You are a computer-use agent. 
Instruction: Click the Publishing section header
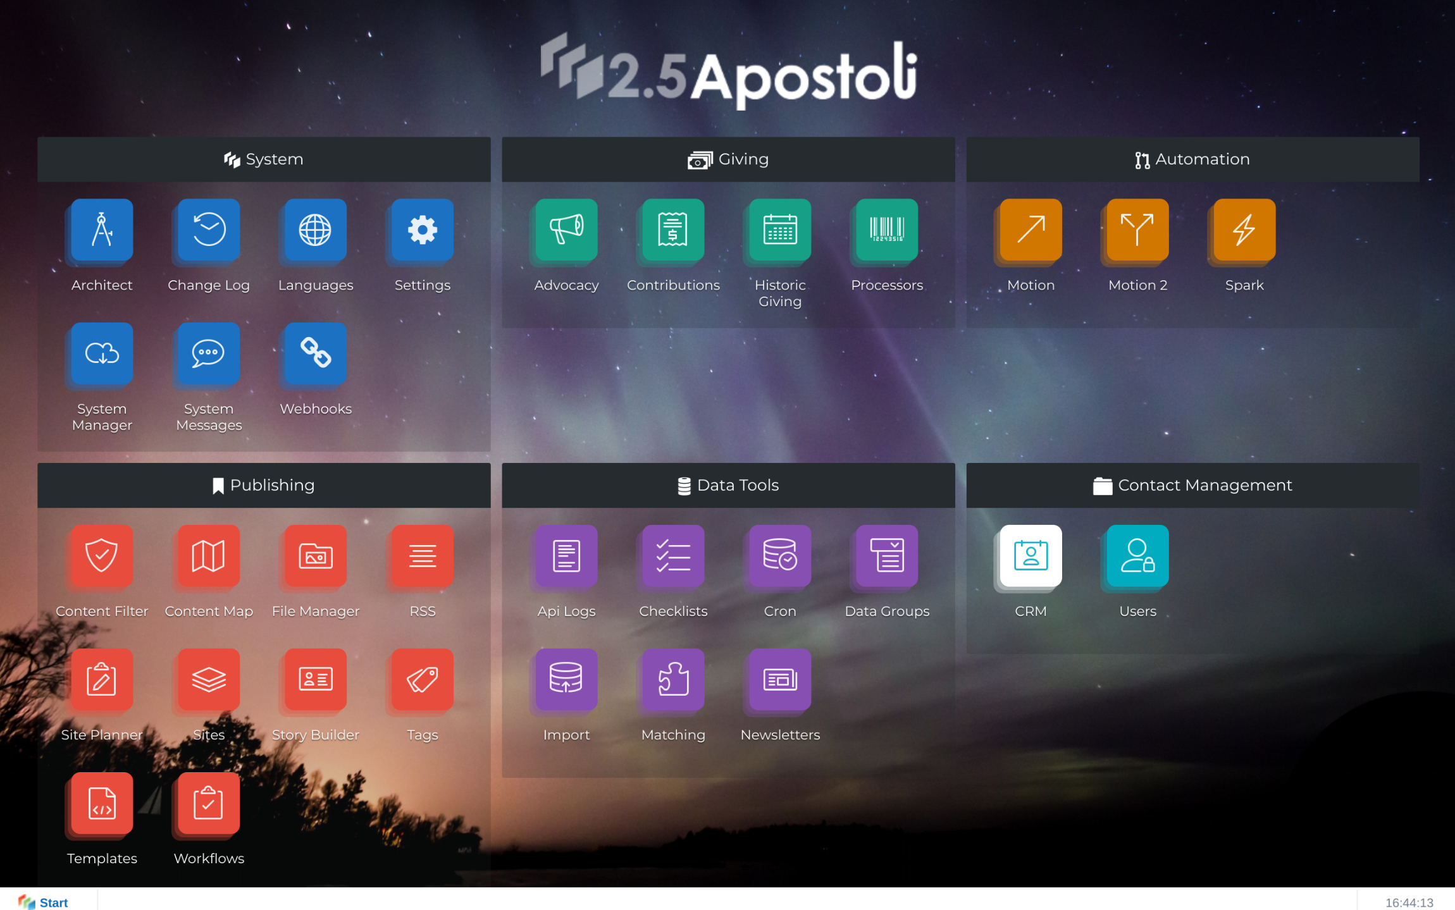[x=264, y=485]
